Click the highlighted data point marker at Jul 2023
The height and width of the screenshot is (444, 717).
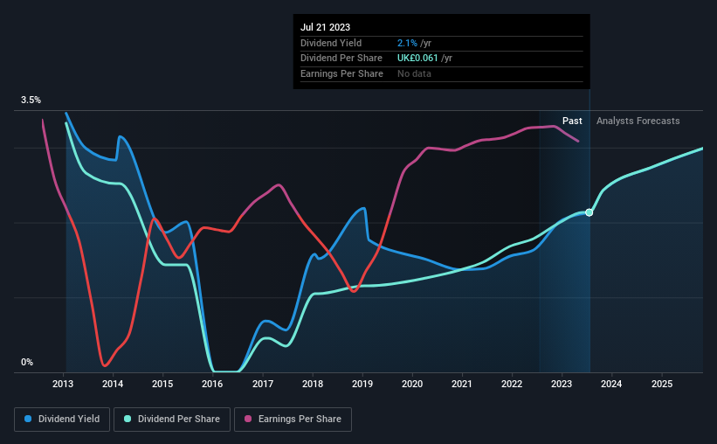click(589, 212)
